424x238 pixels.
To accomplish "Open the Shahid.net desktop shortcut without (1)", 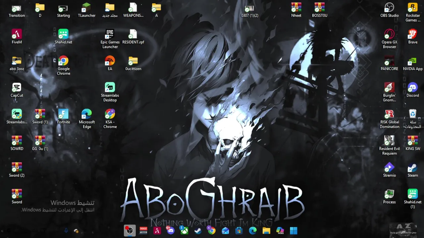I will coord(63,37).
